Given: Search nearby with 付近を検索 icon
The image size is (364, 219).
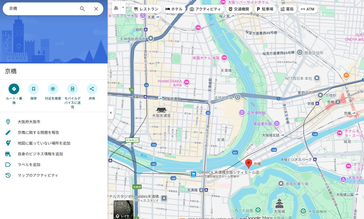Looking at the screenshot, I should click(x=53, y=89).
